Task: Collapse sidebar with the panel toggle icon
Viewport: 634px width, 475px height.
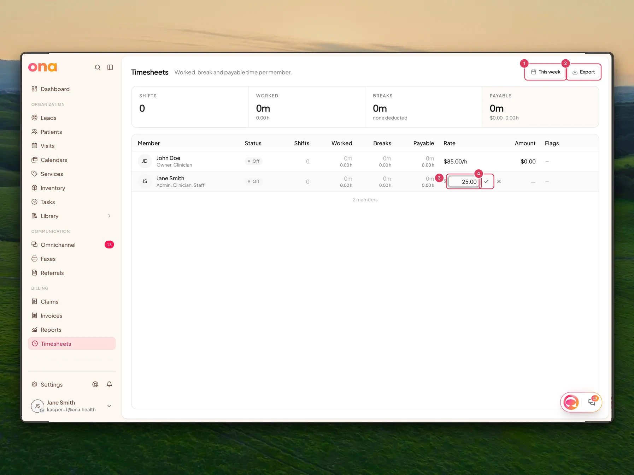Action: click(110, 67)
